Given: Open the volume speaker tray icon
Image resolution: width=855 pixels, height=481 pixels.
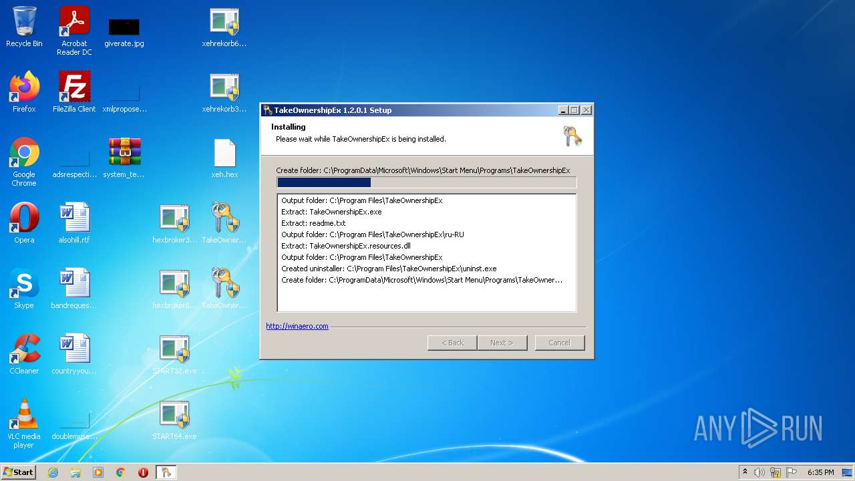Looking at the screenshot, I should pyautogui.click(x=759, y=472).
